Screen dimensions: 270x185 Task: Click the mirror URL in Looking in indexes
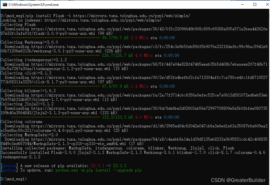103,20
